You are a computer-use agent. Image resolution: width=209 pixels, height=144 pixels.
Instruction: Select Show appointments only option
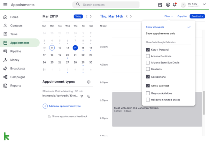point(160,33)
